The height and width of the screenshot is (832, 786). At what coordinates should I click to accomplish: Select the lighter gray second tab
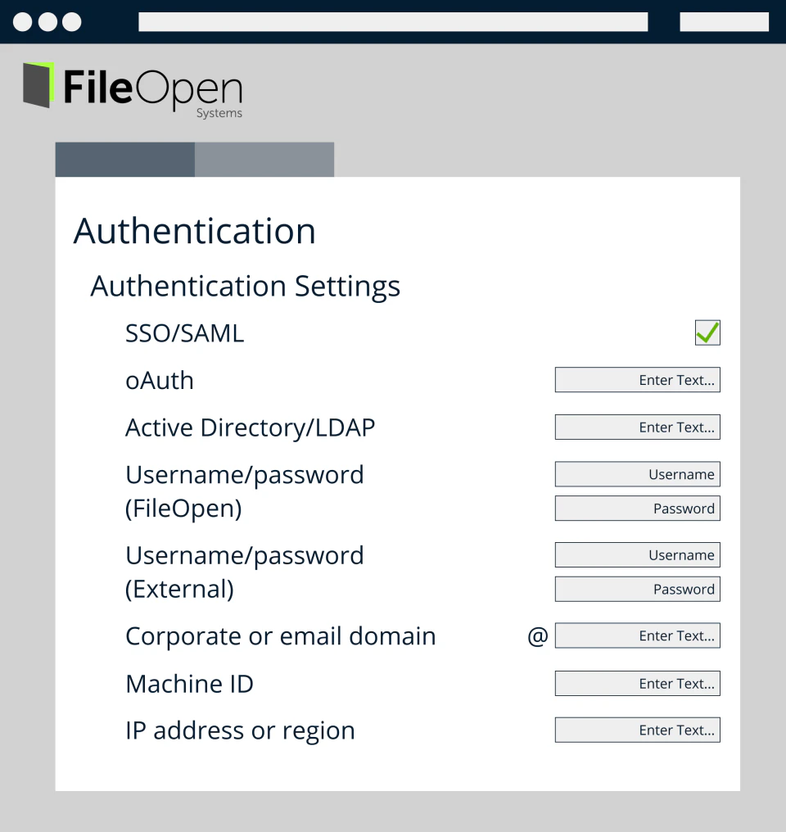(264, 159)
